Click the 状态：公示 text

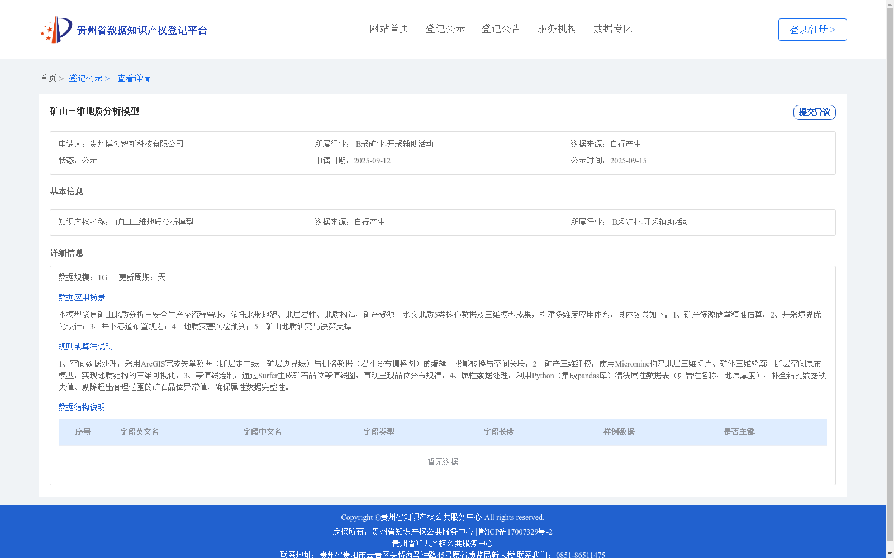pyautogui.click(x=78, y=161)
